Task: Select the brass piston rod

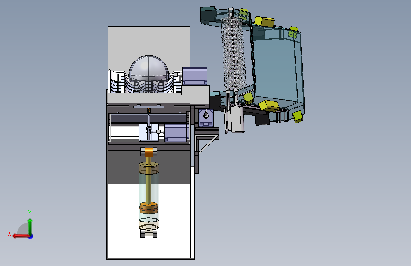Action: pyautogui.click(x=149, y=181)
